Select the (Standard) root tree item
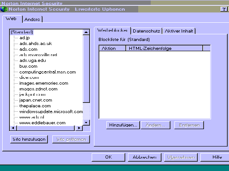Screen dimensions: 229x171 tap(22, 32)
